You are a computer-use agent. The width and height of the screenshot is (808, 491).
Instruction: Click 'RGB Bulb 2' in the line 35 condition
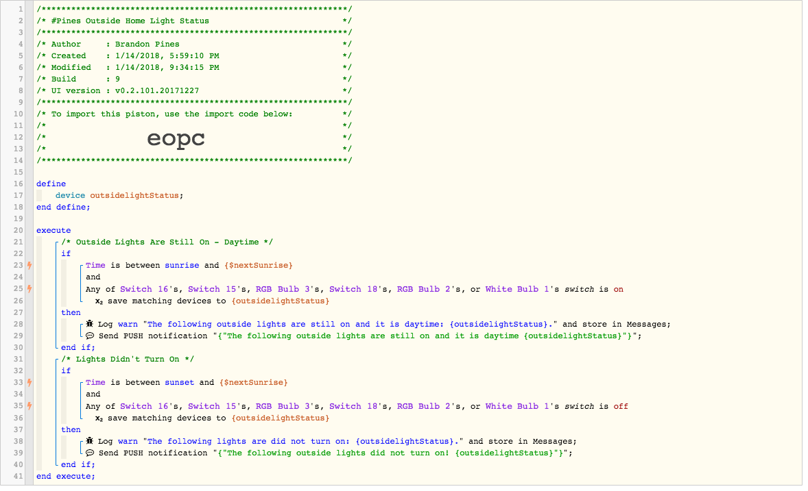click(x=424, y=407)
